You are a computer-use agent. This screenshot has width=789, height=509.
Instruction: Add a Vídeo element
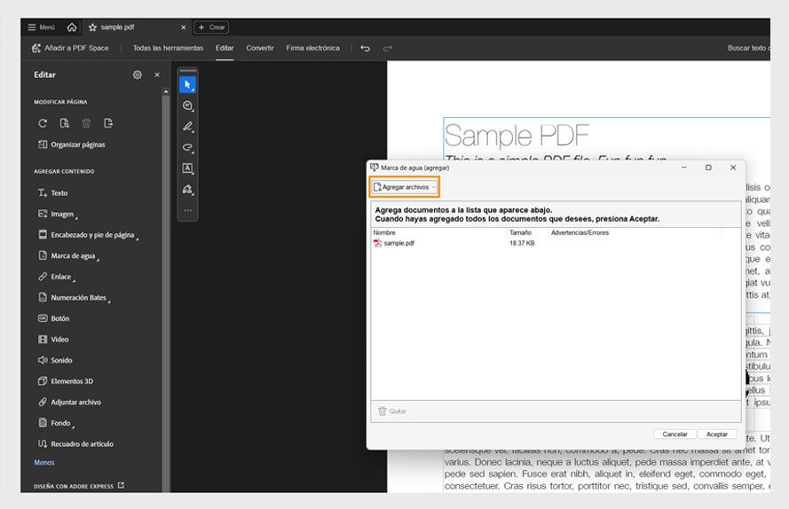coord(53,340)
